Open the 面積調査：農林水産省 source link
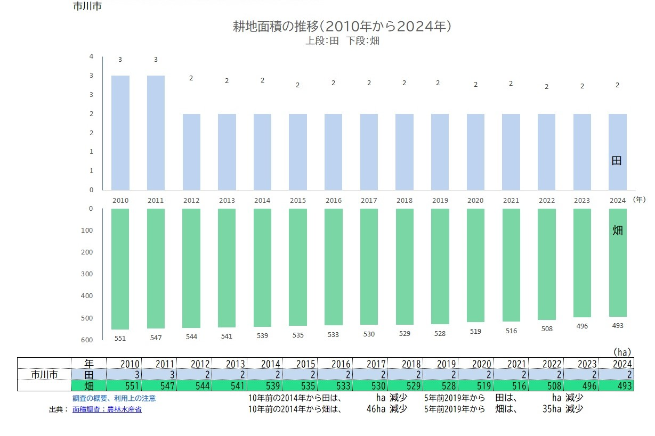655x436 pixels. pyautogui.click(x=107, y=409)
